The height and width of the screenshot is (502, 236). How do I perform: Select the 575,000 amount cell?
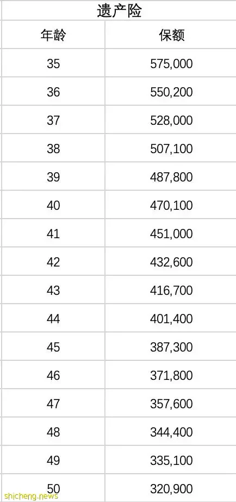tap(171, 63)
